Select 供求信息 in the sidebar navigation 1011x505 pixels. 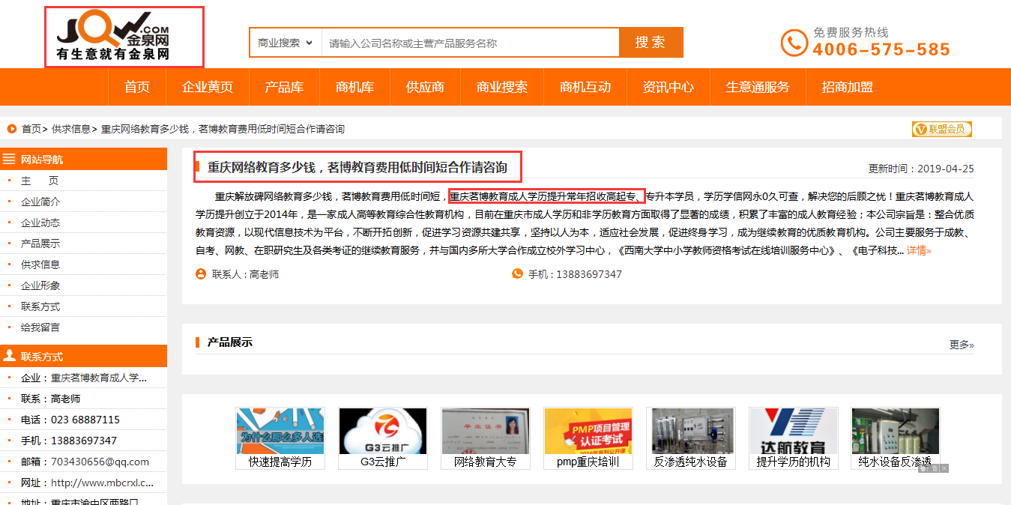pyautogui.click(x=40, y=264)
